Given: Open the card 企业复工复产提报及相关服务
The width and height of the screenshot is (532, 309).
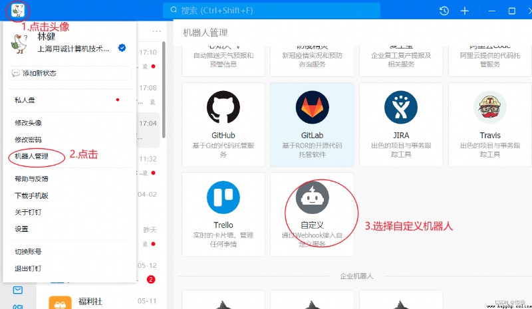Looking at the screenshot, I should [401, 61].
